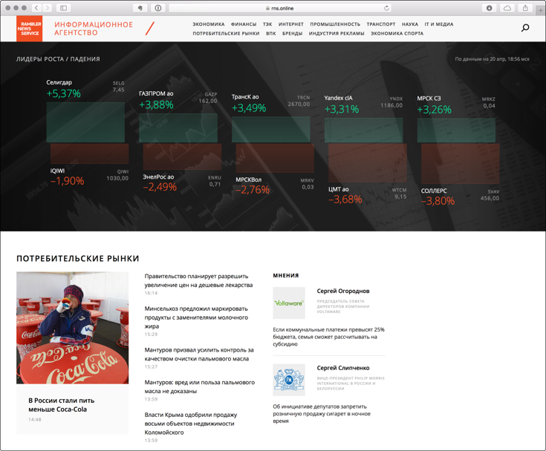Open the IT И МЕДИА section
The width and height of the screenshot is (546, 451).
pyautogui.click(x=439, y=24)
